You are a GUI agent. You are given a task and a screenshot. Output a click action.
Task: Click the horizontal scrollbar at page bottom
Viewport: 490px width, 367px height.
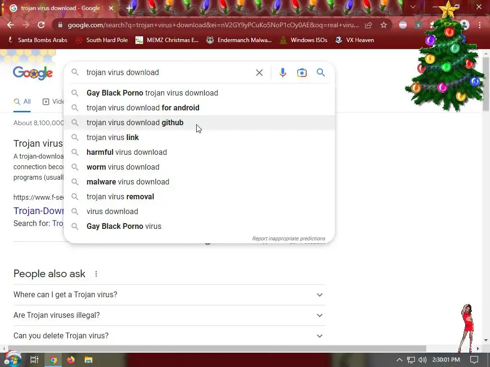click(217, 348)
